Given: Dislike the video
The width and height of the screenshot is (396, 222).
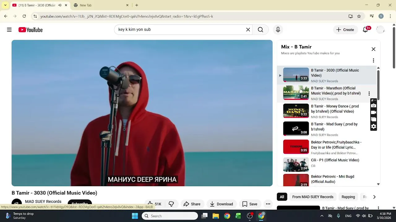Looking at the screenshot, I should (x=171, y=204).
